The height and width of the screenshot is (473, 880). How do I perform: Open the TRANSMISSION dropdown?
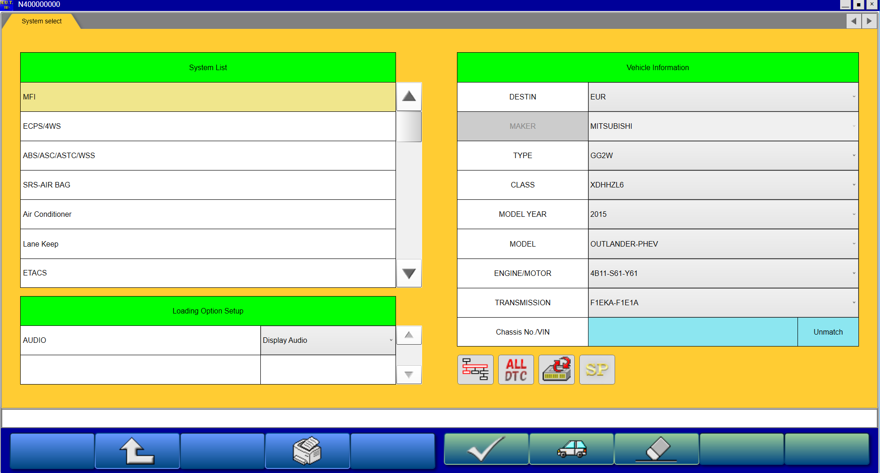point(723,302)
